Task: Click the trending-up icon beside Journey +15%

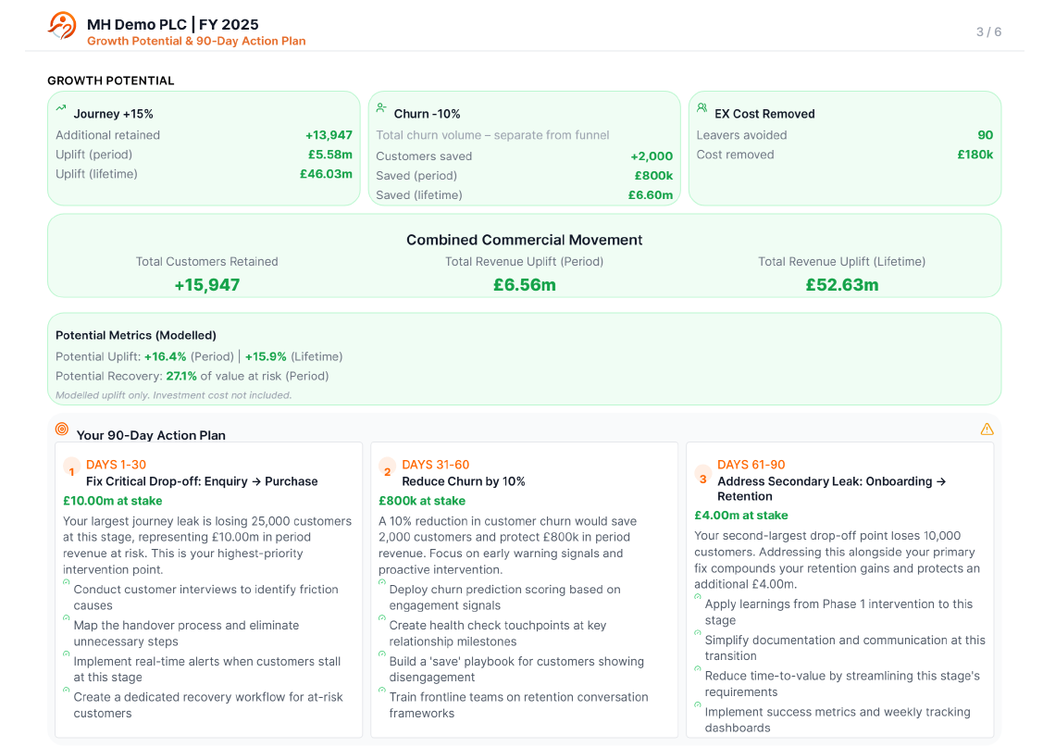Action: pos(61,108)
